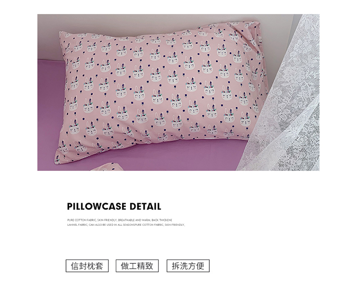Click the BREATHABLE AND WARM phrase
Viewport: 356px width, 295px height.
134,220
